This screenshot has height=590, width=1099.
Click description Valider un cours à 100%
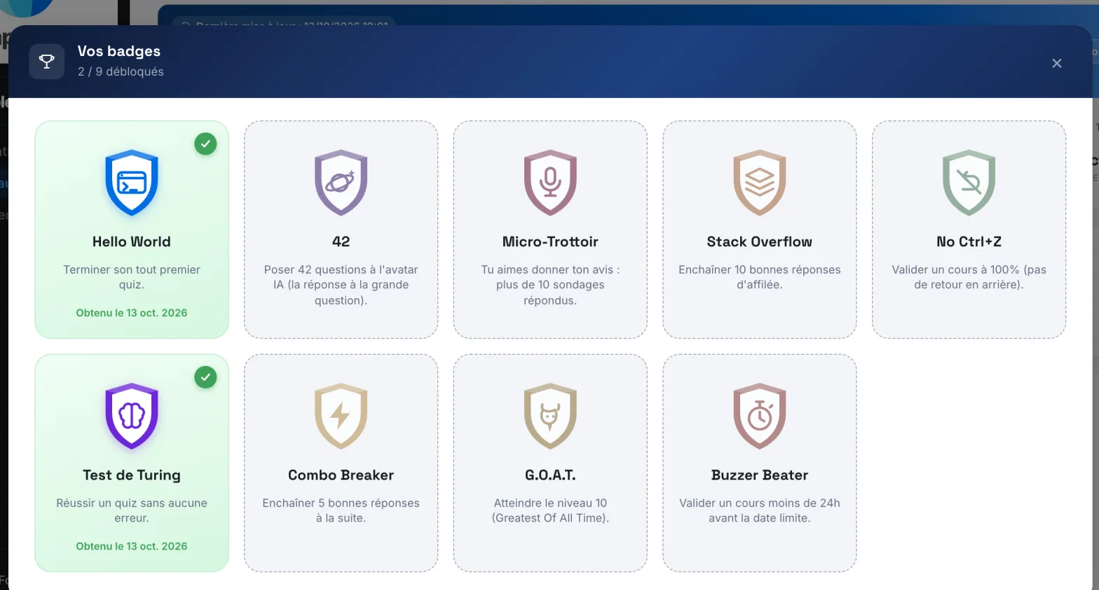tap(969, 277)
